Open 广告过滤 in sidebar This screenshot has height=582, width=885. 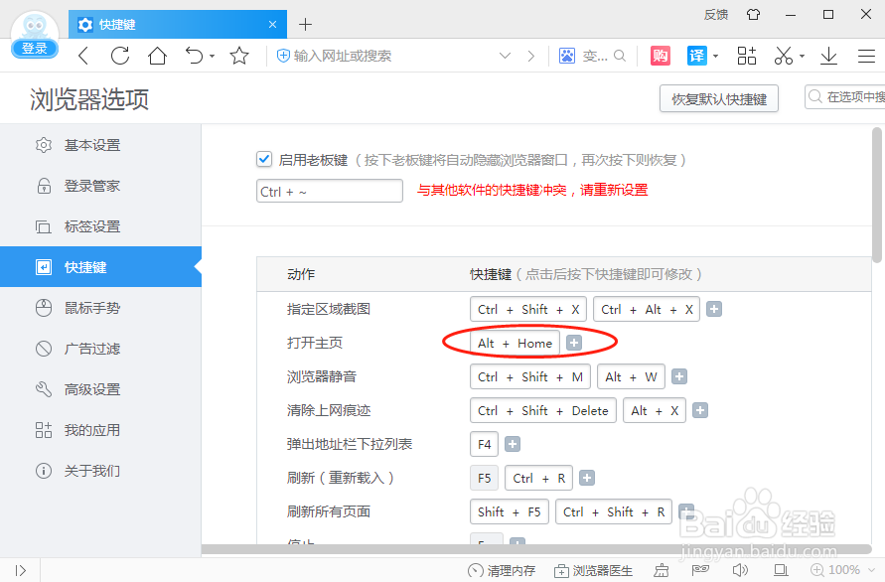100,349
